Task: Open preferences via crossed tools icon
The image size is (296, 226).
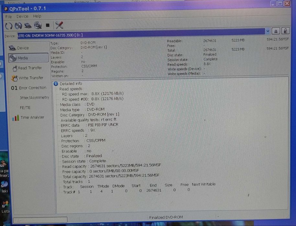Action: 59,25
